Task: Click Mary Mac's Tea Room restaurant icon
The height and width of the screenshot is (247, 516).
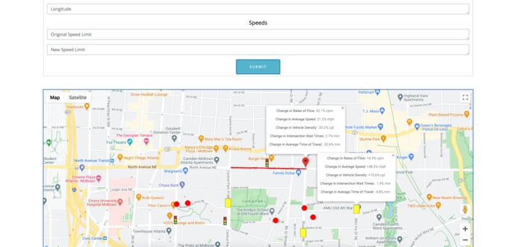Action: pyautogui.click(x=201, y=138)
